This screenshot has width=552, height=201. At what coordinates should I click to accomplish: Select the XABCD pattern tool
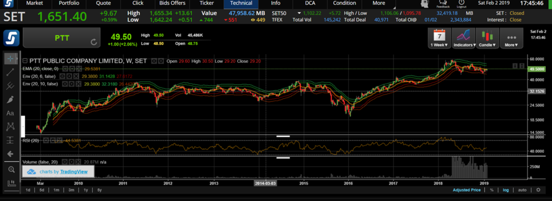[x=10, y=127]
